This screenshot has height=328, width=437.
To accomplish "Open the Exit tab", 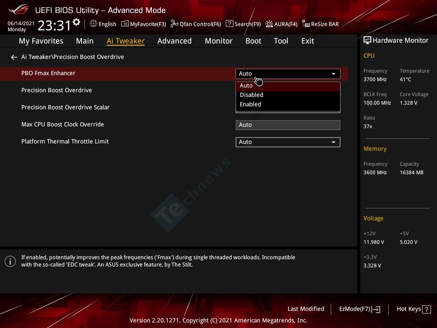I will [x=308, y=41].
